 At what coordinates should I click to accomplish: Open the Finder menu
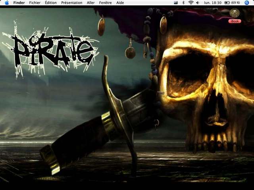pyautogui.click(x=19, y=3)
